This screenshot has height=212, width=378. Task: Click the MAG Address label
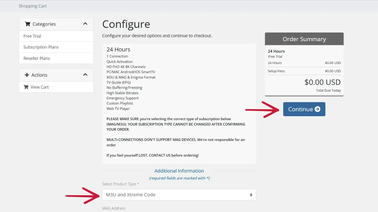[114, 208]
